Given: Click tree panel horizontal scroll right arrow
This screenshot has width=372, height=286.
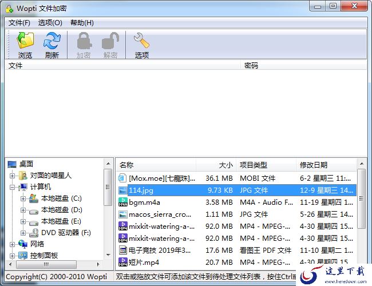Looking at the screenshot, I should point(98,264).
